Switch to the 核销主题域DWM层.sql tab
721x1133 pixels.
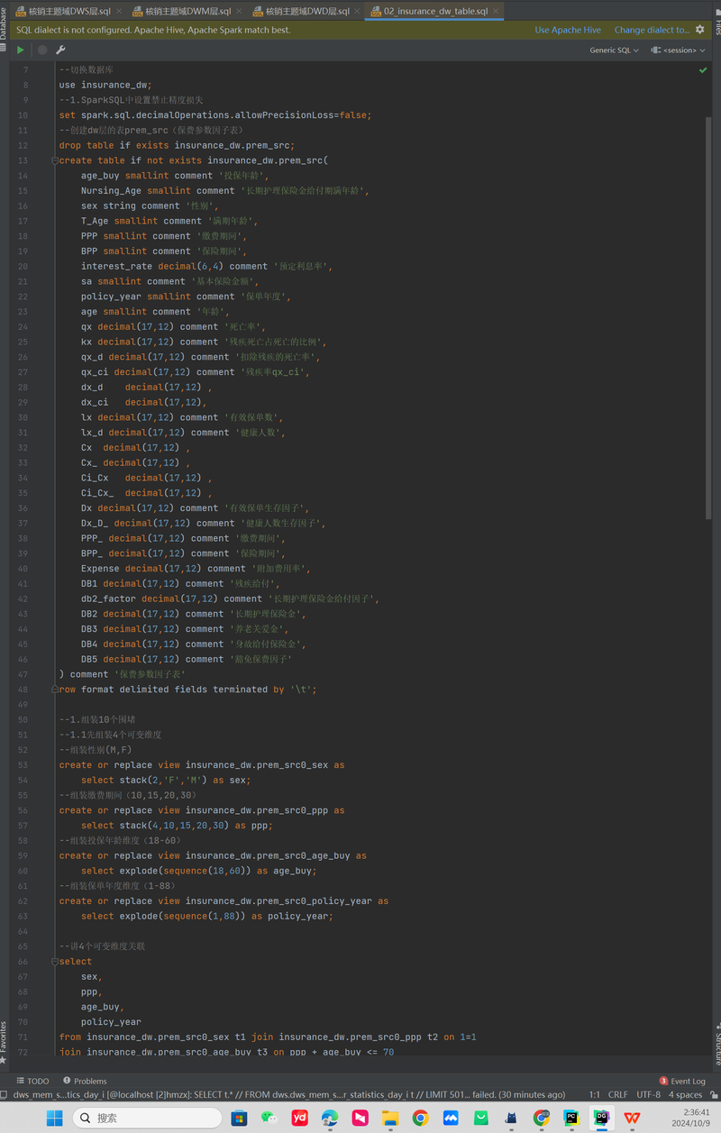click(183, 12)
